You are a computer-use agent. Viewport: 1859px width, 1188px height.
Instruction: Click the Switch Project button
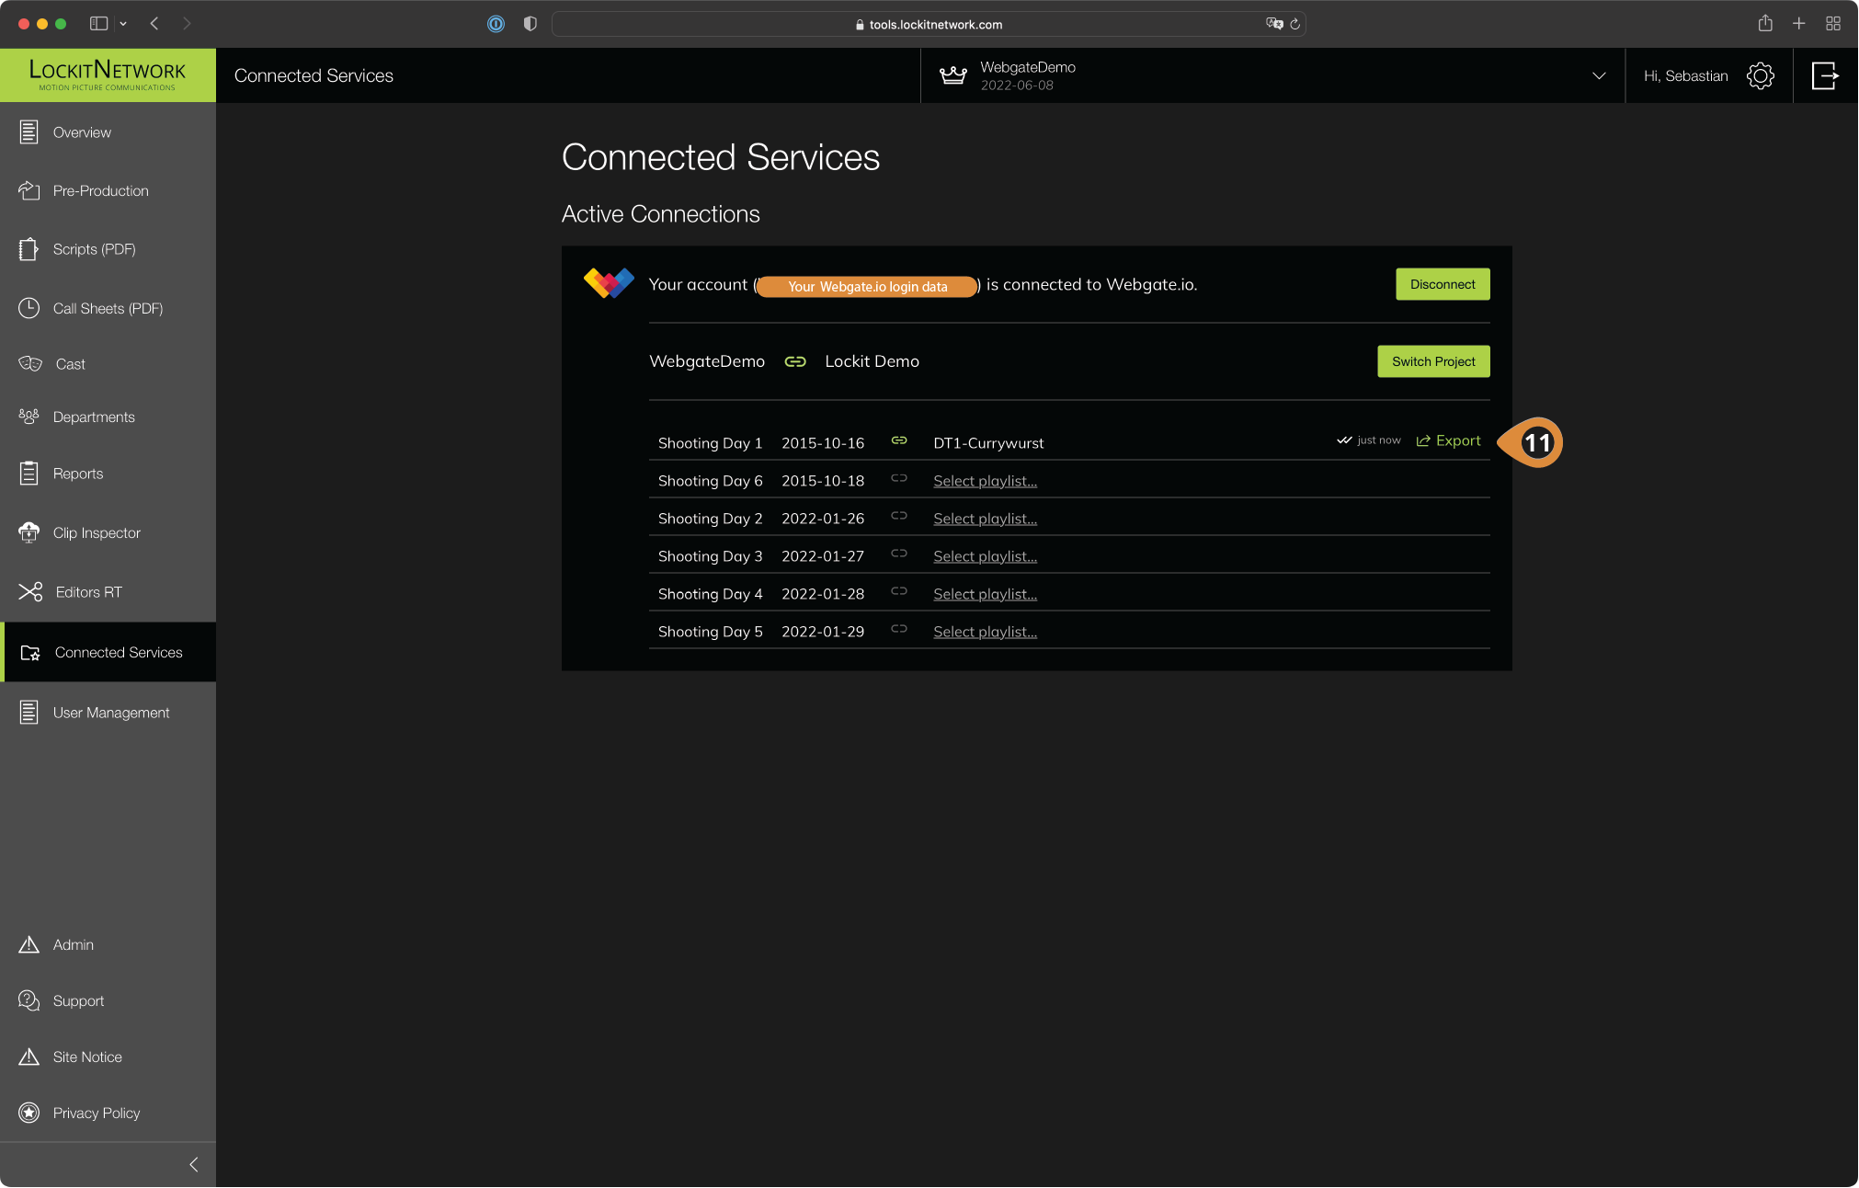(x=1433, y=361)
